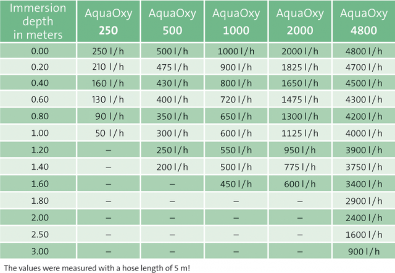Click the AquaOxy 1000 column header
Viewport: 395px width, 273px height.
tap(236, 22)
